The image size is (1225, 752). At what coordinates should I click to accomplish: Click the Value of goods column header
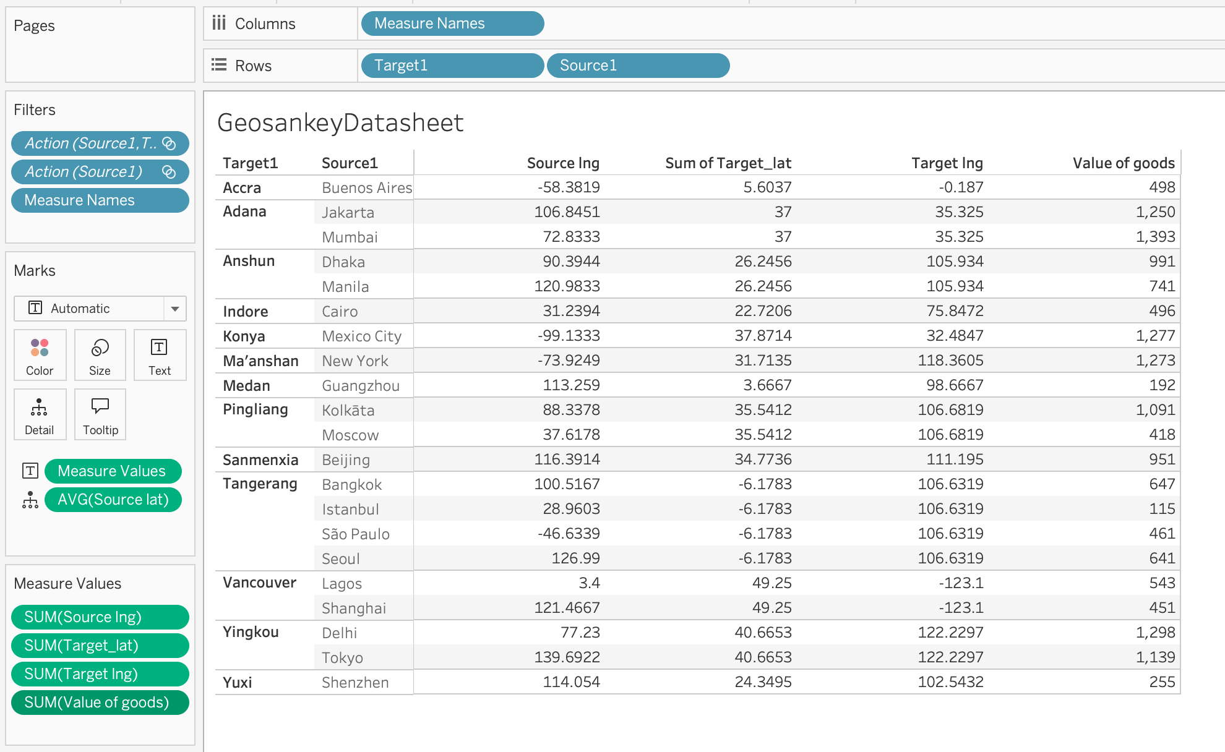pos(1123,163)
